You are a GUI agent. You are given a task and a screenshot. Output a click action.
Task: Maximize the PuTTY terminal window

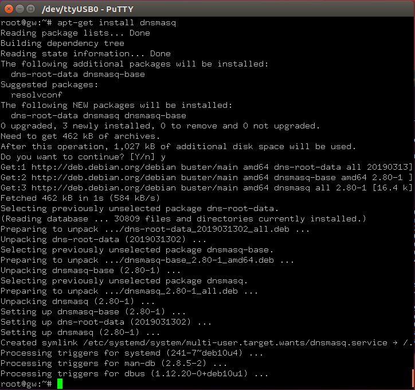[x=31, y=9]
